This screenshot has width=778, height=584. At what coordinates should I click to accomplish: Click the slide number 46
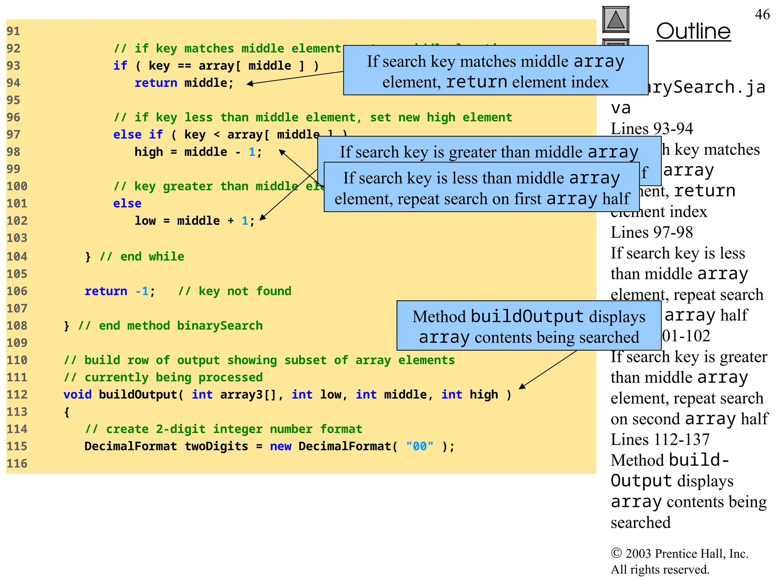(762, 14)
